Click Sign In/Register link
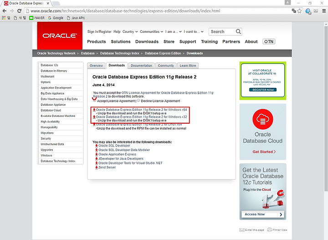Image resolution: width=328 pixels, height=240 pixels. 99,31
